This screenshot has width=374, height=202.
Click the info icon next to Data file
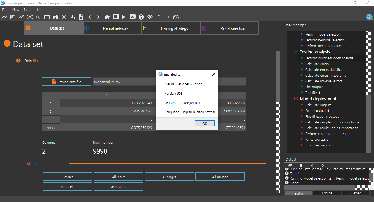click(18, 60)
